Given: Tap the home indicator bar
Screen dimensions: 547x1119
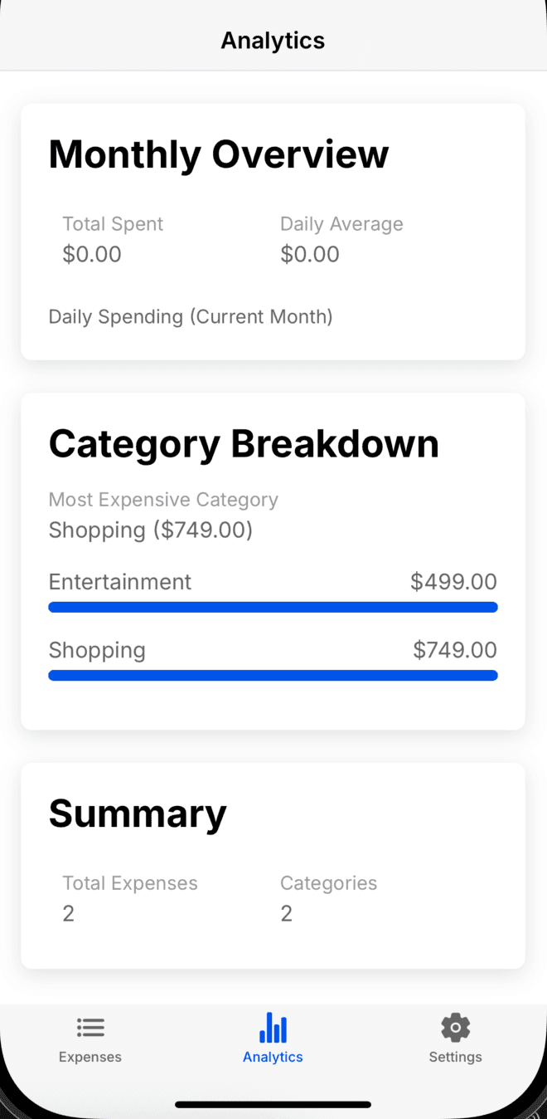Looking at the screenshot, I should (273, 1104).
